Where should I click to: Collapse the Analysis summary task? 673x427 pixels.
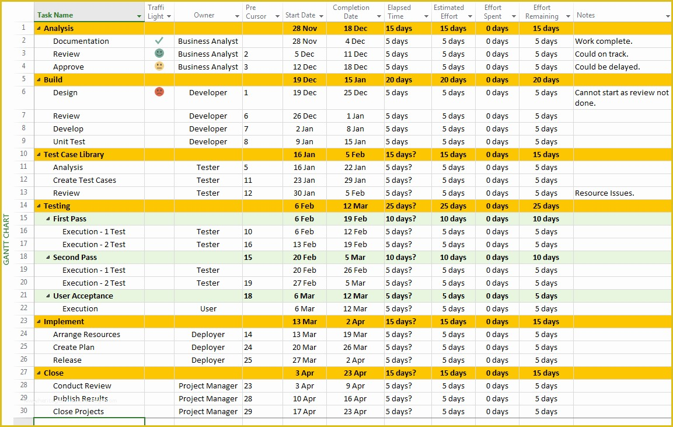tap(39, 28)
